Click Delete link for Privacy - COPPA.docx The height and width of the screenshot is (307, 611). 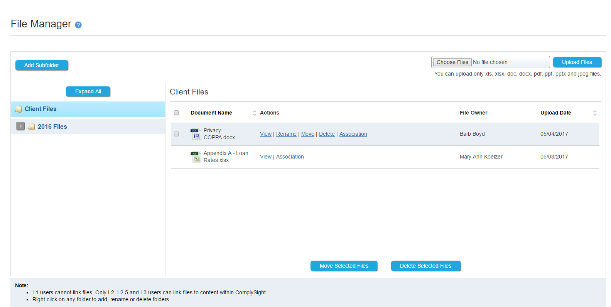click(327, 134)
